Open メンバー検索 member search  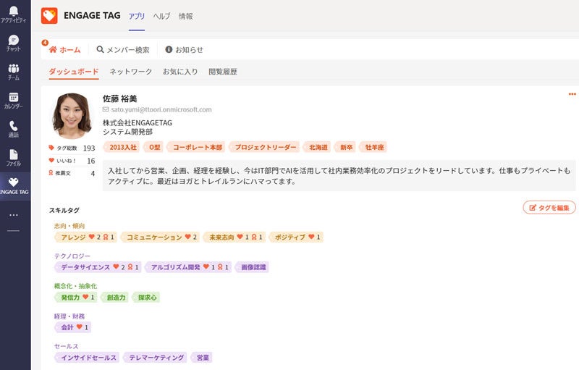click(x=123, y=49)
